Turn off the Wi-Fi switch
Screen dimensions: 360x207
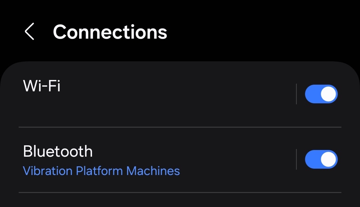(321, 94)
